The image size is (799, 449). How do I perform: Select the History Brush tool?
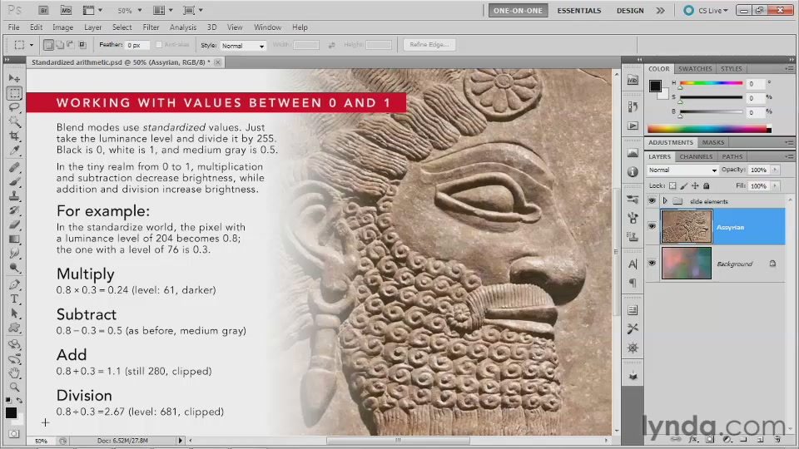coord(14,210)
